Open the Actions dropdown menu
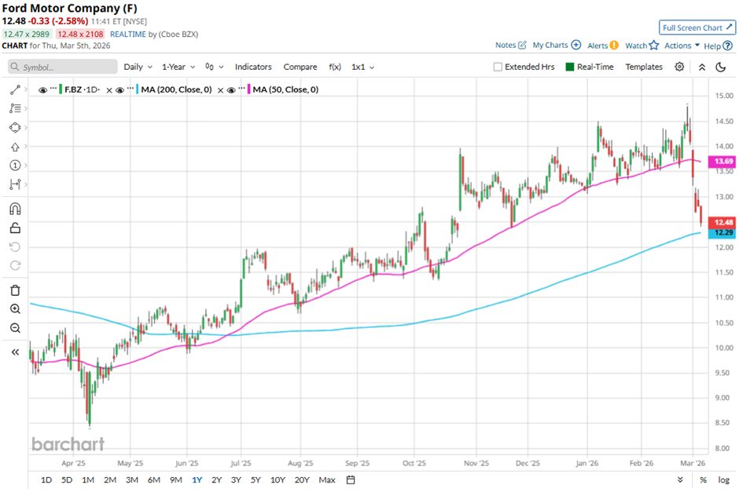Viewport: 739px width, 492px height. click(682, 46)
